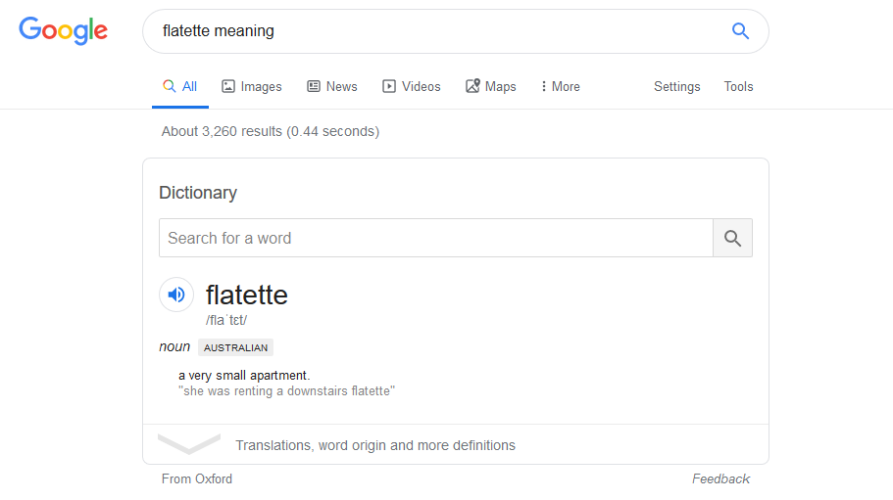This screenshot has width=893, height=500.
Task: Play the flatette pronunciation audio
Action: [x=176, y=295]
